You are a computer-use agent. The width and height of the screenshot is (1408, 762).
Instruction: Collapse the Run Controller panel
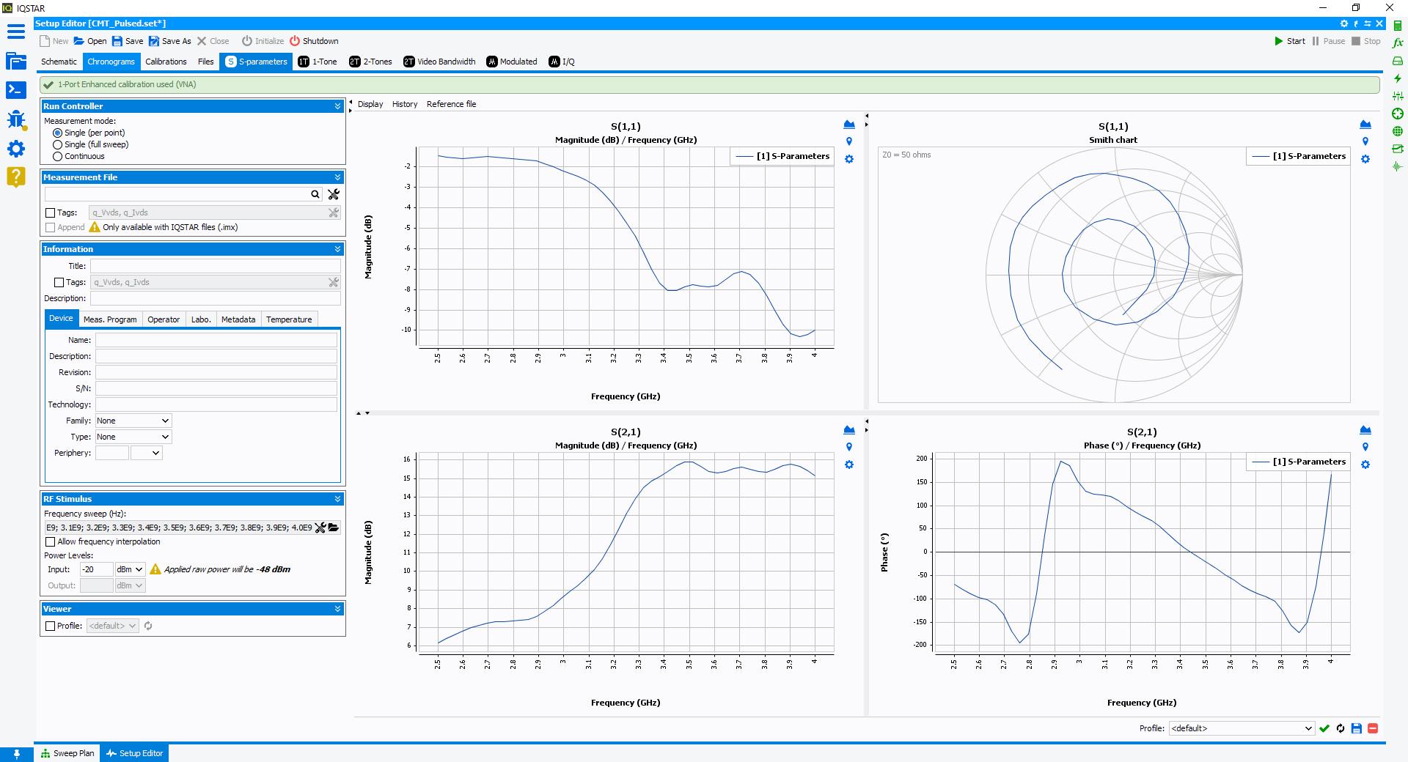click(x=338, y=106)
